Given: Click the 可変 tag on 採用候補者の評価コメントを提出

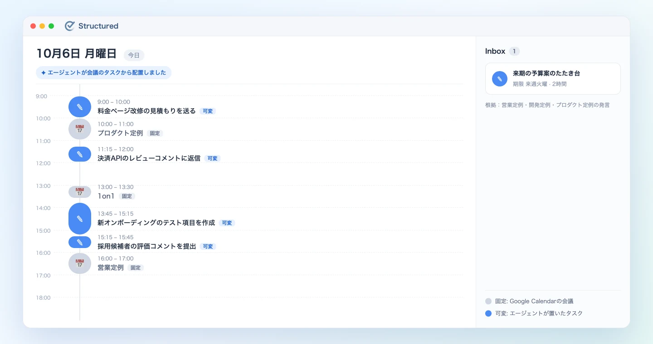Looking at the screenshot, I should [208, 247].
